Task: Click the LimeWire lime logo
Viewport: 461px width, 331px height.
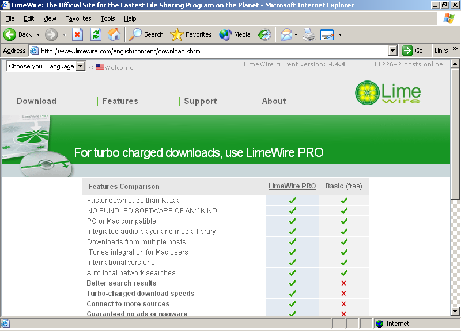Action: [387, 93]
